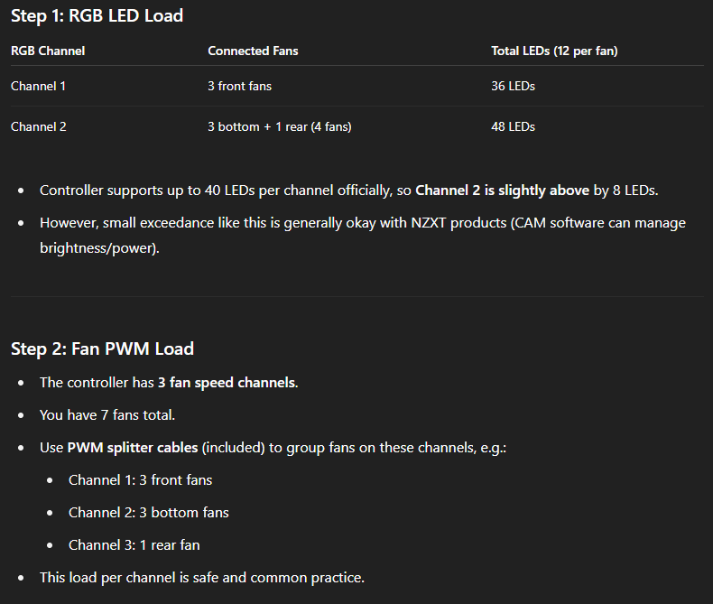
Task: Click sub-bullet 'Channel 1: 3 front fans'
Action: 141,479
